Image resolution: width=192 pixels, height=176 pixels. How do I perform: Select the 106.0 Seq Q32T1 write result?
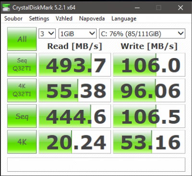[x=149, y=65]
